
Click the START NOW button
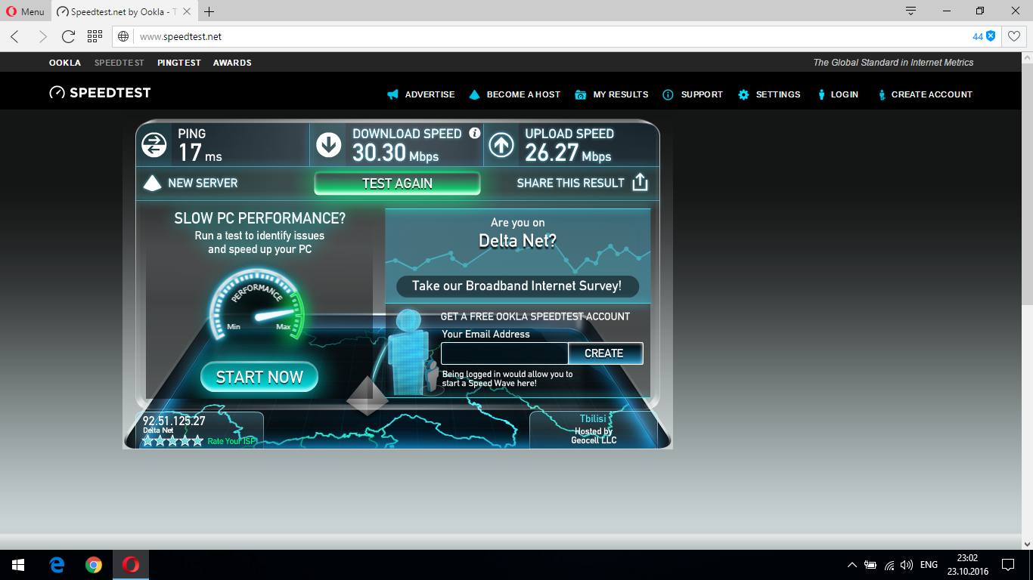pyautogui.click(x=259, y=377)
